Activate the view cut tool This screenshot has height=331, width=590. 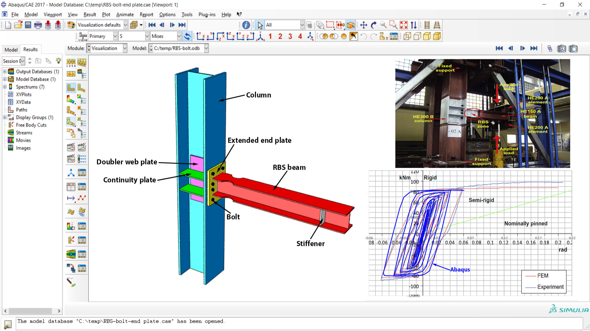[x=71, y=226]
